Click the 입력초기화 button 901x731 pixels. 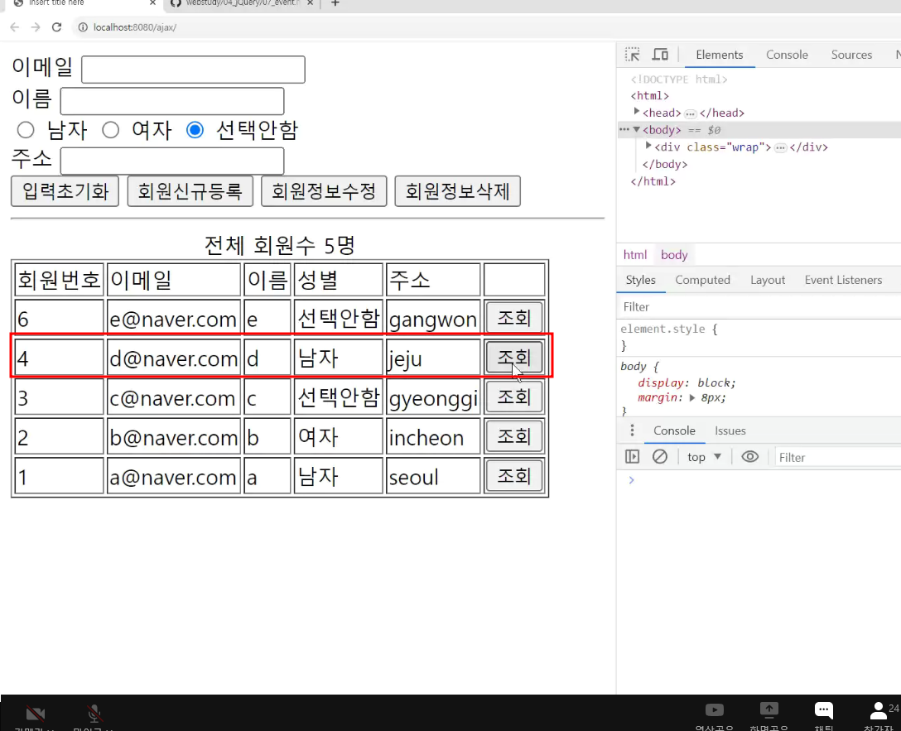pos(65,191)
